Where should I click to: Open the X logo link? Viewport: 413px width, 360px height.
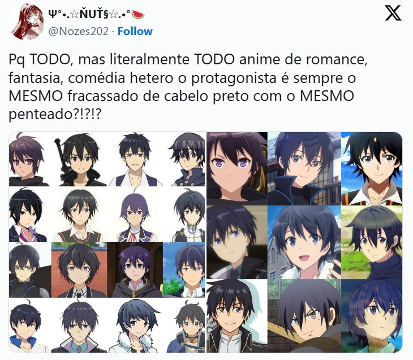[x=393, y=13]
